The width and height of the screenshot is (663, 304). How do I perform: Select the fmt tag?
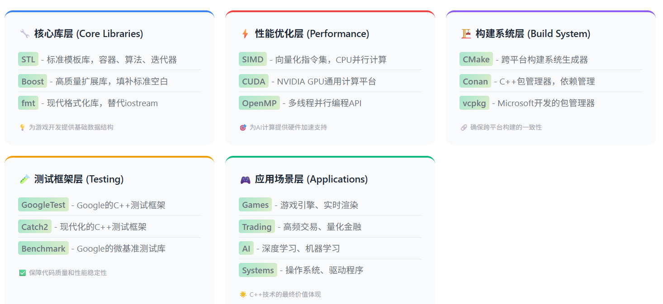point(28,103)
